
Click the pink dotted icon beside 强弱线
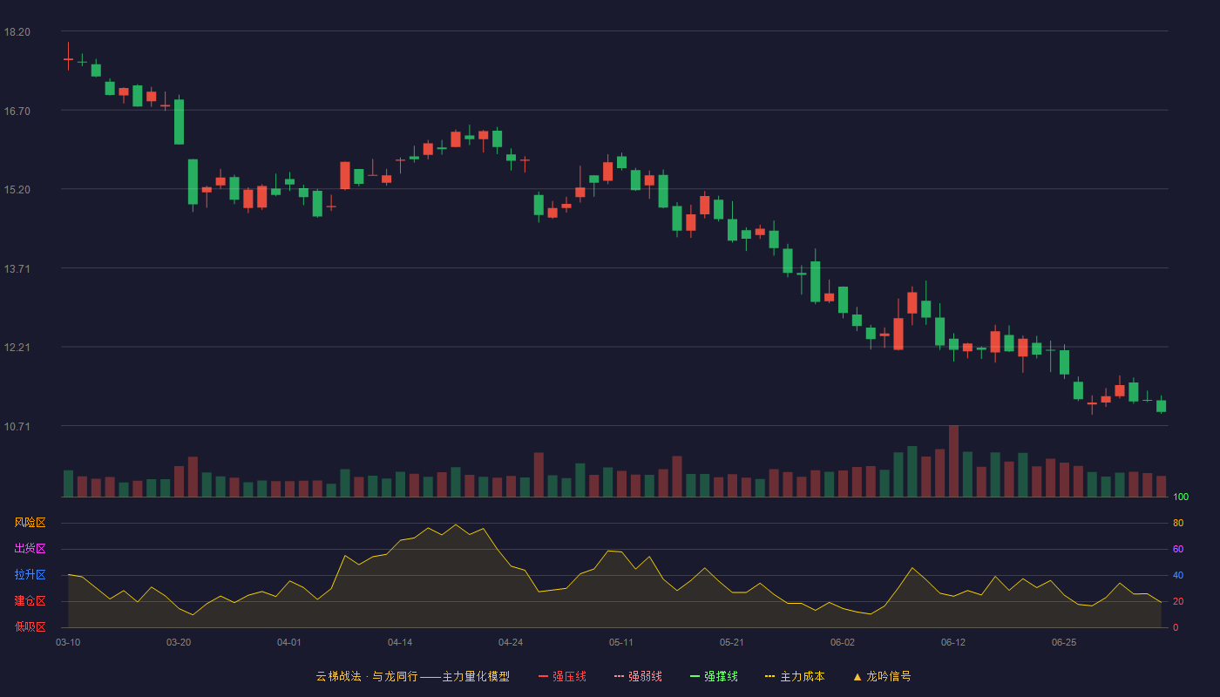tap(620, 676)
